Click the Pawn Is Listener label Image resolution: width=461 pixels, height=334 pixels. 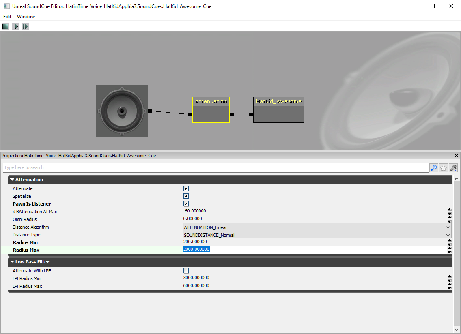click(x=32, y=204)
